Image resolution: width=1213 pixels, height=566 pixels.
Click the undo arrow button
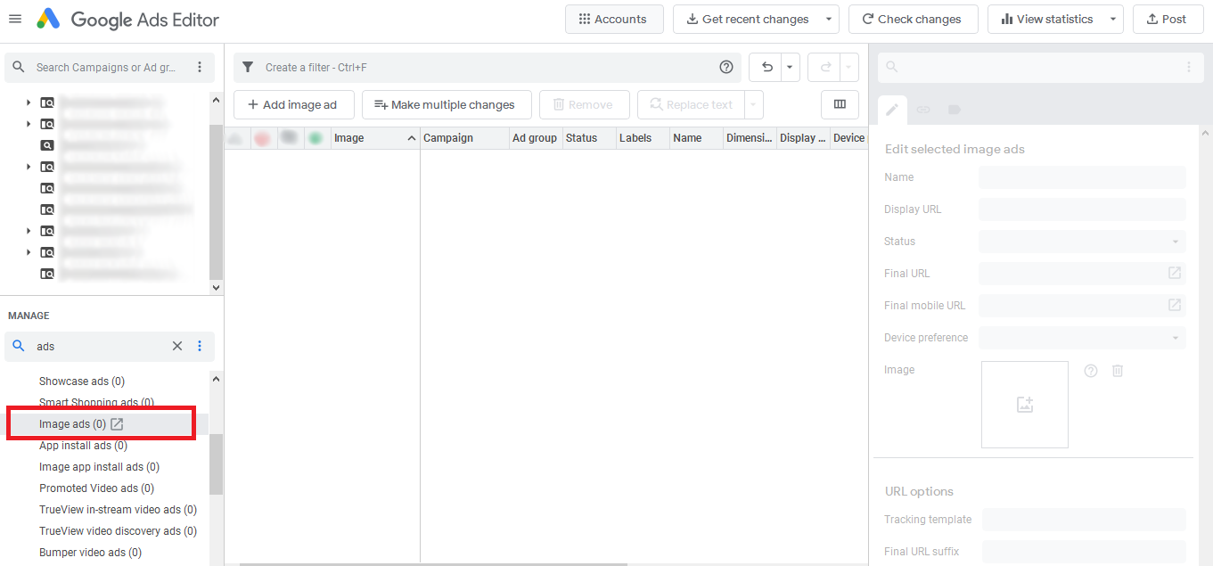766,67
